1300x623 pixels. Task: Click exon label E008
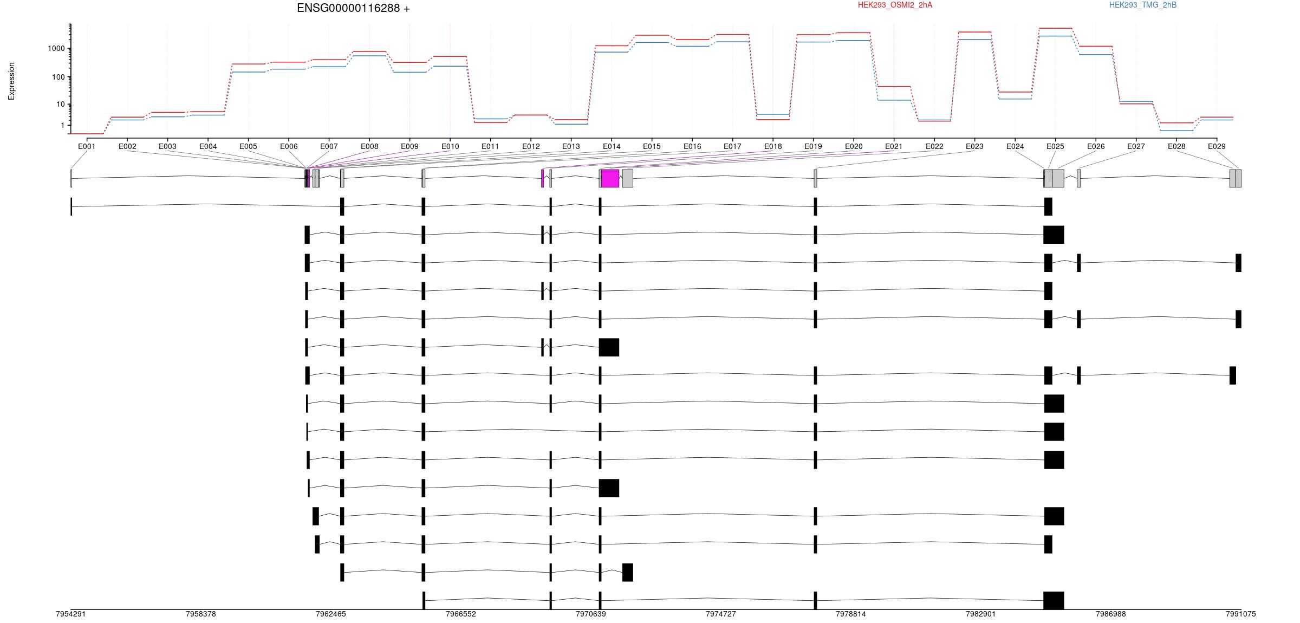369,146
